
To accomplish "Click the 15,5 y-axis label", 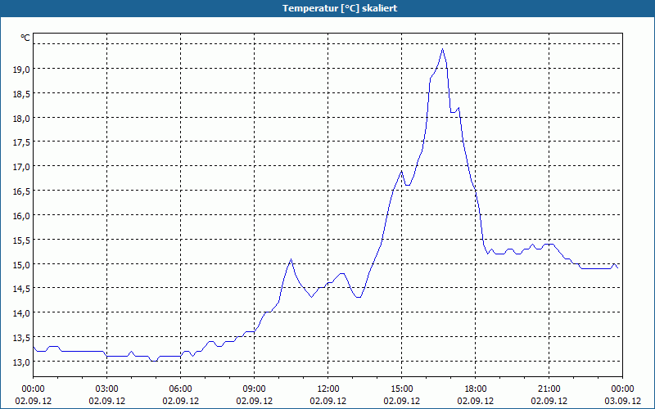I will click(22, 240).
